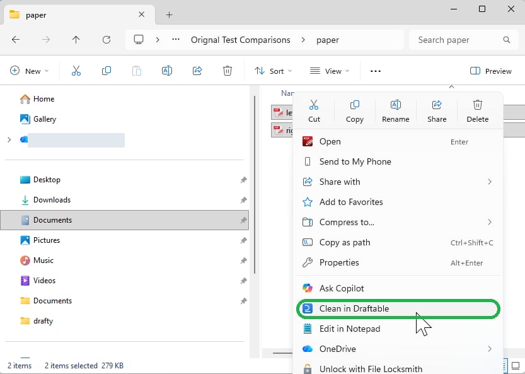Open Pictures in the navigation pane

click(40, 240)
